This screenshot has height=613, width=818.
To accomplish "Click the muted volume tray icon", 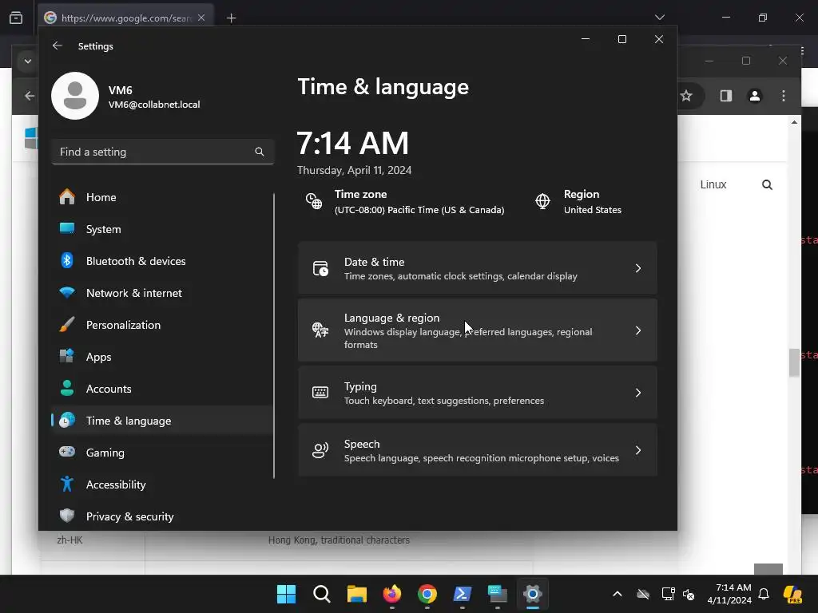I will pos(689,594).
